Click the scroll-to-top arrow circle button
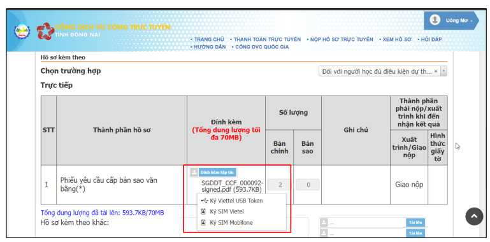The width and height of the screenshot is (490, 242). [474, 216]
